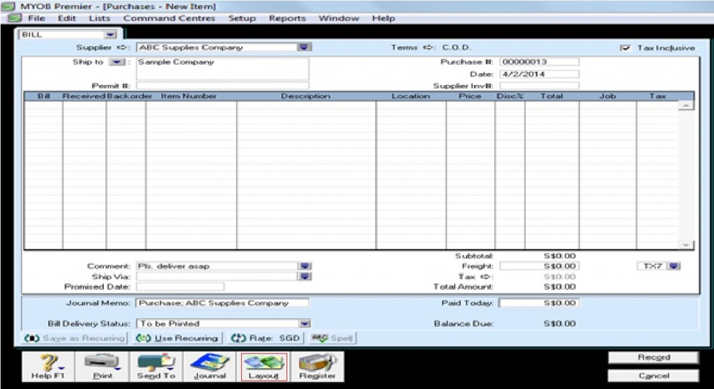This screenshot has width=714, height=389.
Task: Open the Window menu
Action: [338, 18]
